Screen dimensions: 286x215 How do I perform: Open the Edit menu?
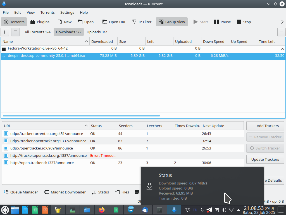(x=18, y=12)
